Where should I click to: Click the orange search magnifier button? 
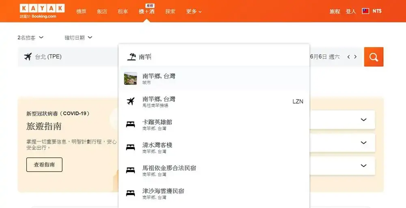(x=374, y=57)
